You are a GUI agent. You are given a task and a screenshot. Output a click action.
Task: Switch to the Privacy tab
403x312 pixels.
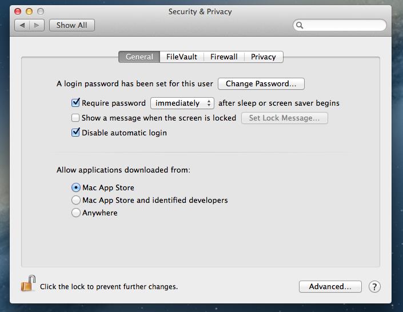click(x=264, y=57)
